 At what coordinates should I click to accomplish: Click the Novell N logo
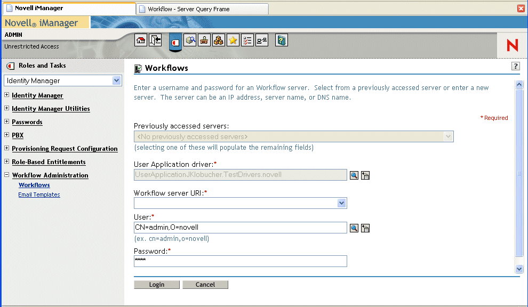(511, 45)
